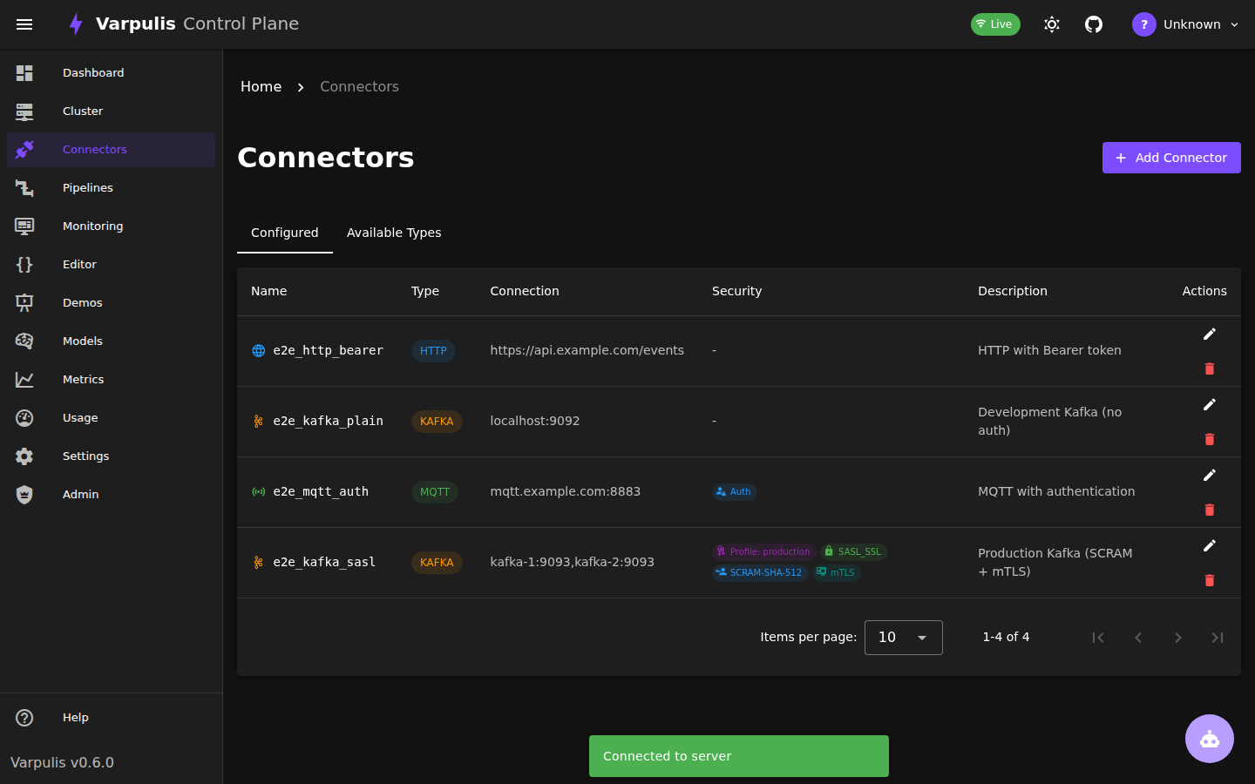Open the Editor curly-braces icon
Viewport: 1255px width, 784px height.
[x=24, y=264]
